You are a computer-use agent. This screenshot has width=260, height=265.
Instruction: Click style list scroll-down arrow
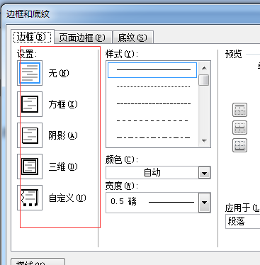coord(204,140)
